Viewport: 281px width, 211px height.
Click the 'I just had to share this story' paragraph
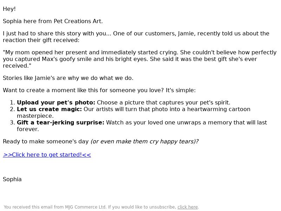click(136, 37)
